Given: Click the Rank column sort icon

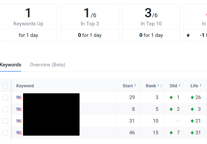Looking at the screenshot, I should click(161, 86).
